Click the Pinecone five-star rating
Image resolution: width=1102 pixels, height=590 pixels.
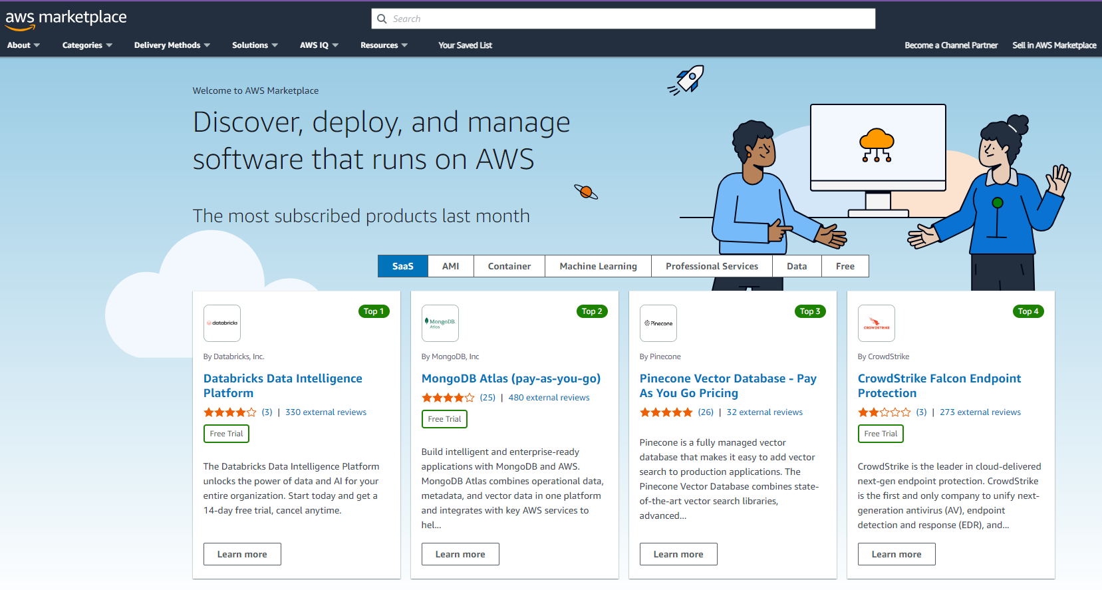pos(666,412)
